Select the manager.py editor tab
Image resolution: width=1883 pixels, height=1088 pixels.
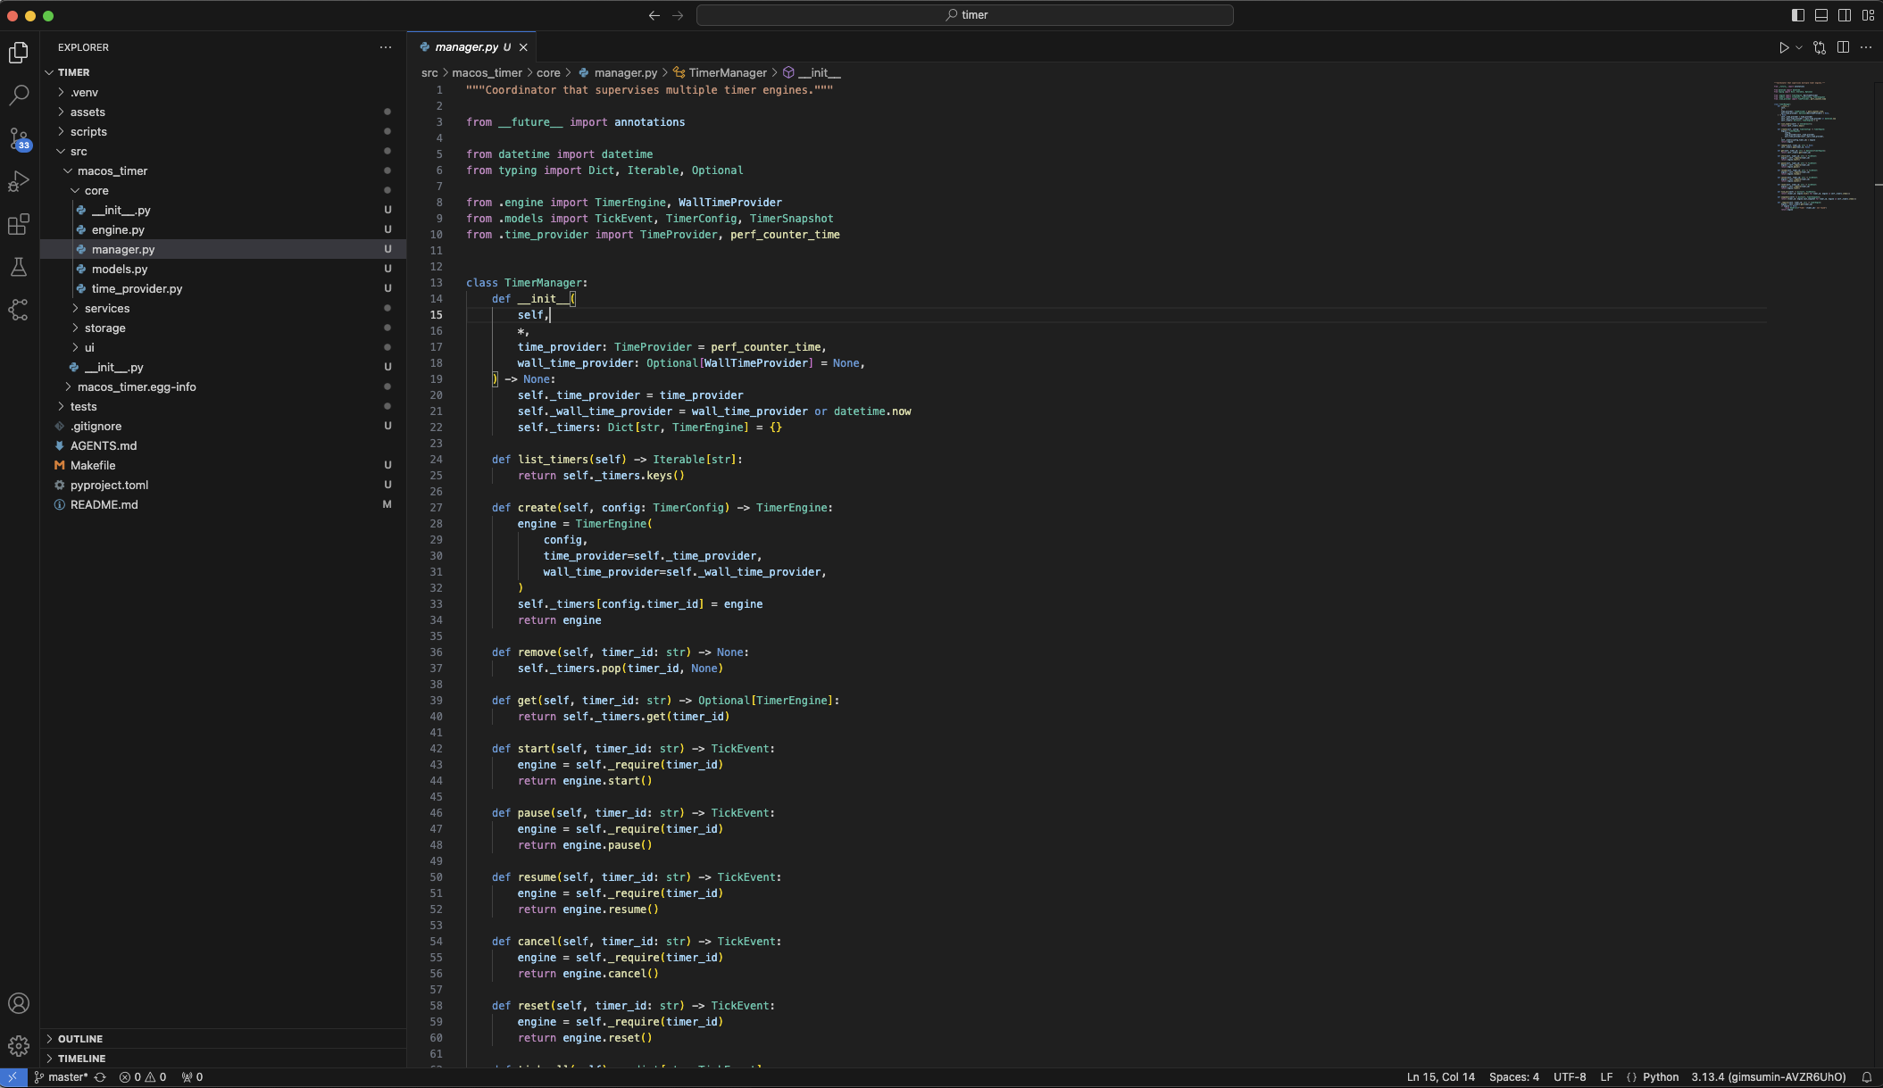coord(466,47)
